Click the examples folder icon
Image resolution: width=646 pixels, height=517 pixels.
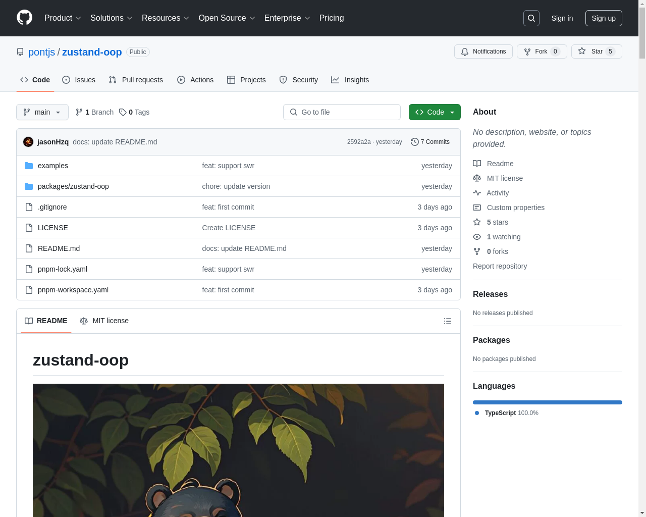click(29, 166)
